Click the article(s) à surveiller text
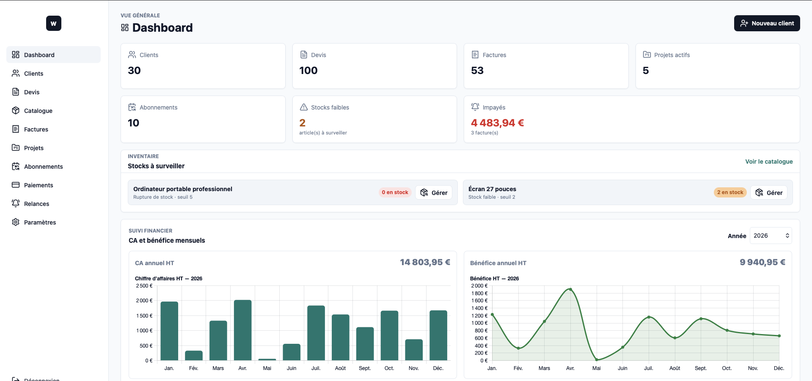 (x=323, y=133)
